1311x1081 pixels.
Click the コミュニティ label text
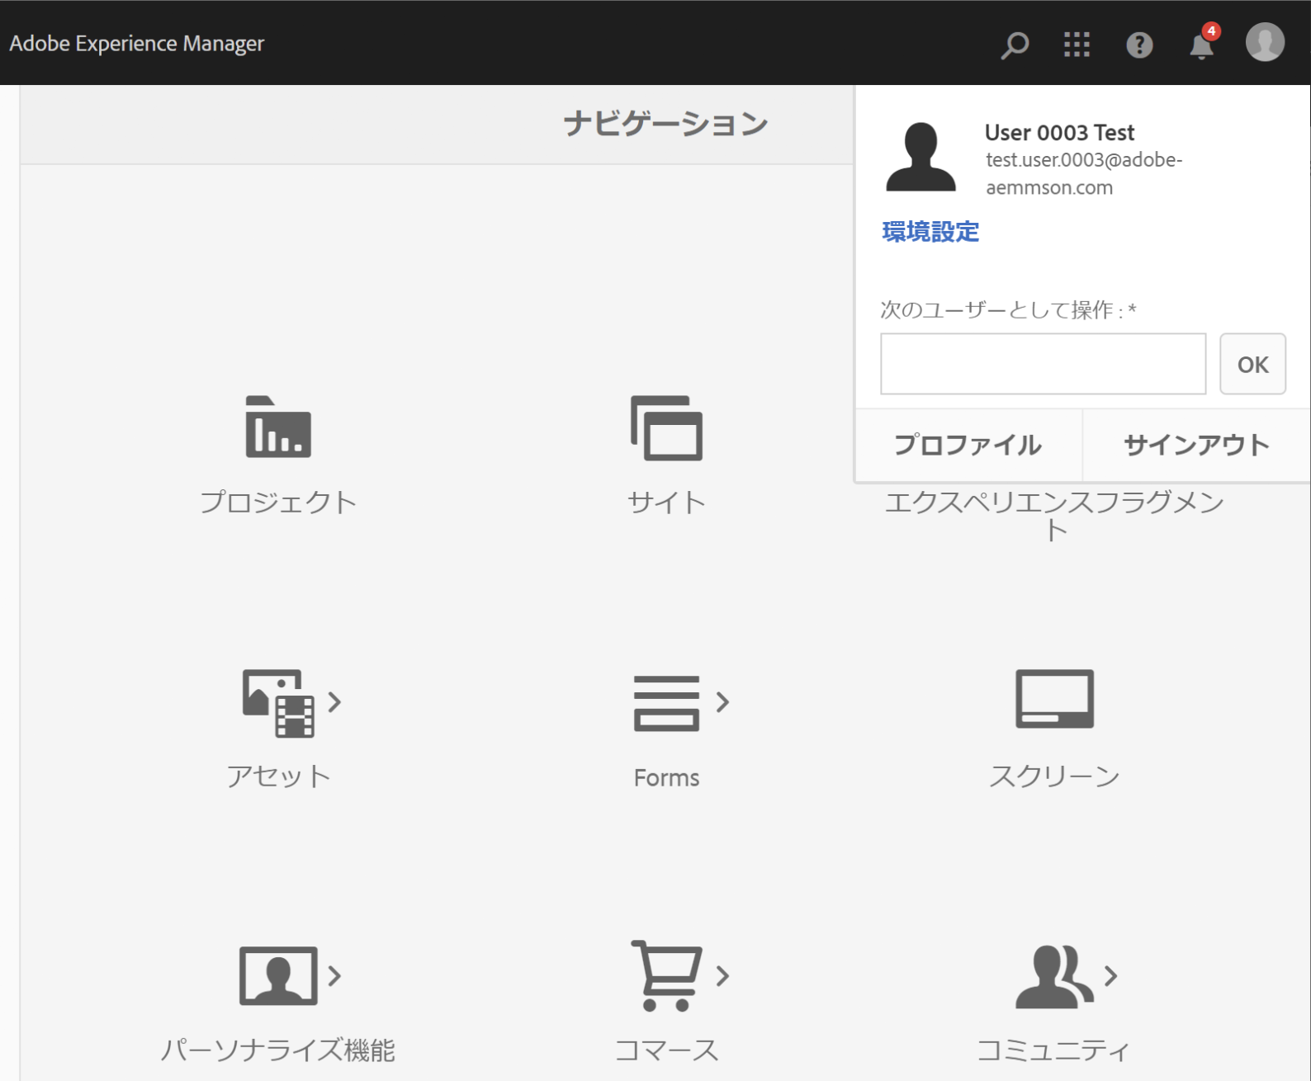point(1054,1050)
